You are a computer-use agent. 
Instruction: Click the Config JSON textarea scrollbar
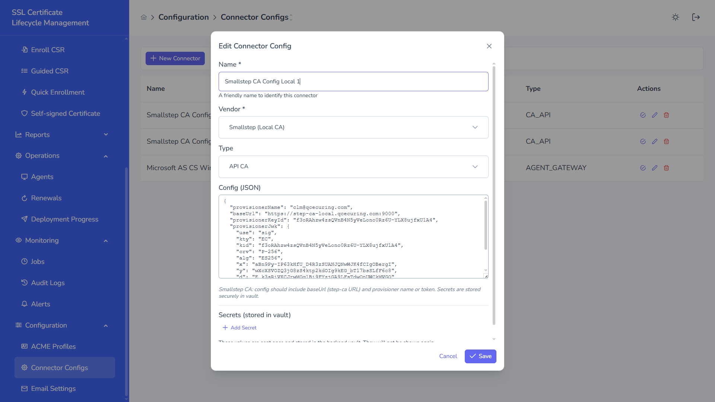[x=486, y=225]
